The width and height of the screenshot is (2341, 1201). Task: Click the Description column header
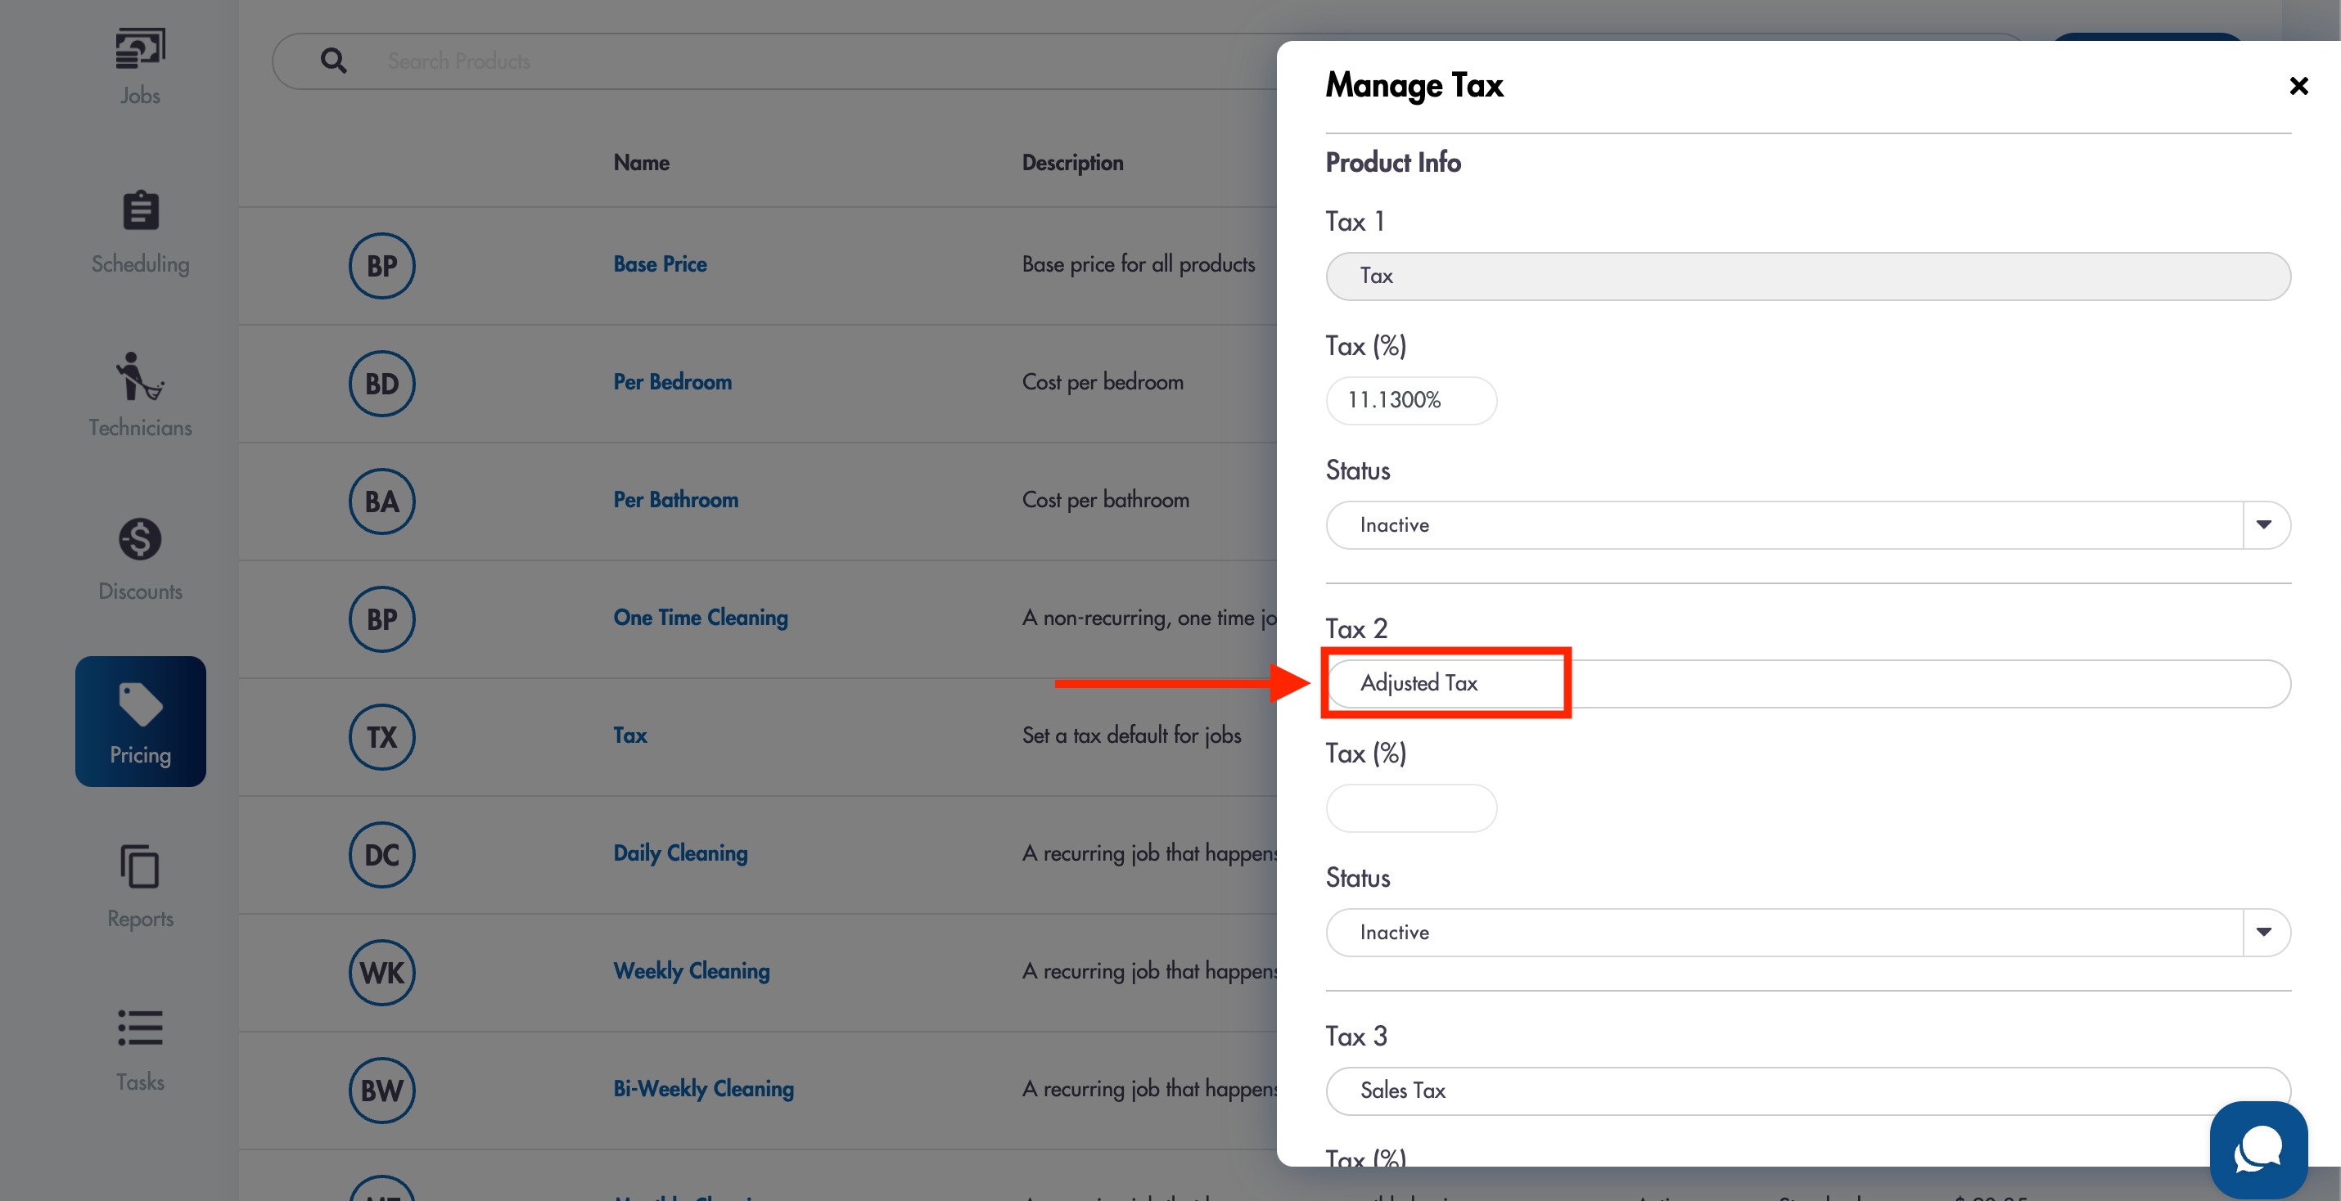(1072, 163)
